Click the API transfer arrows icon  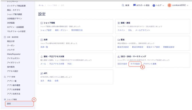[42, 73]
